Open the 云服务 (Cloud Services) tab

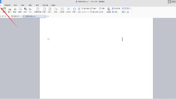53,5
